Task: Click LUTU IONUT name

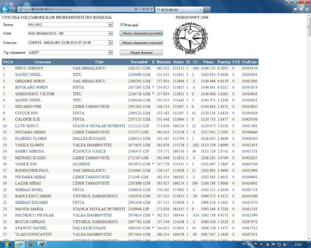Action: [27, 126]
